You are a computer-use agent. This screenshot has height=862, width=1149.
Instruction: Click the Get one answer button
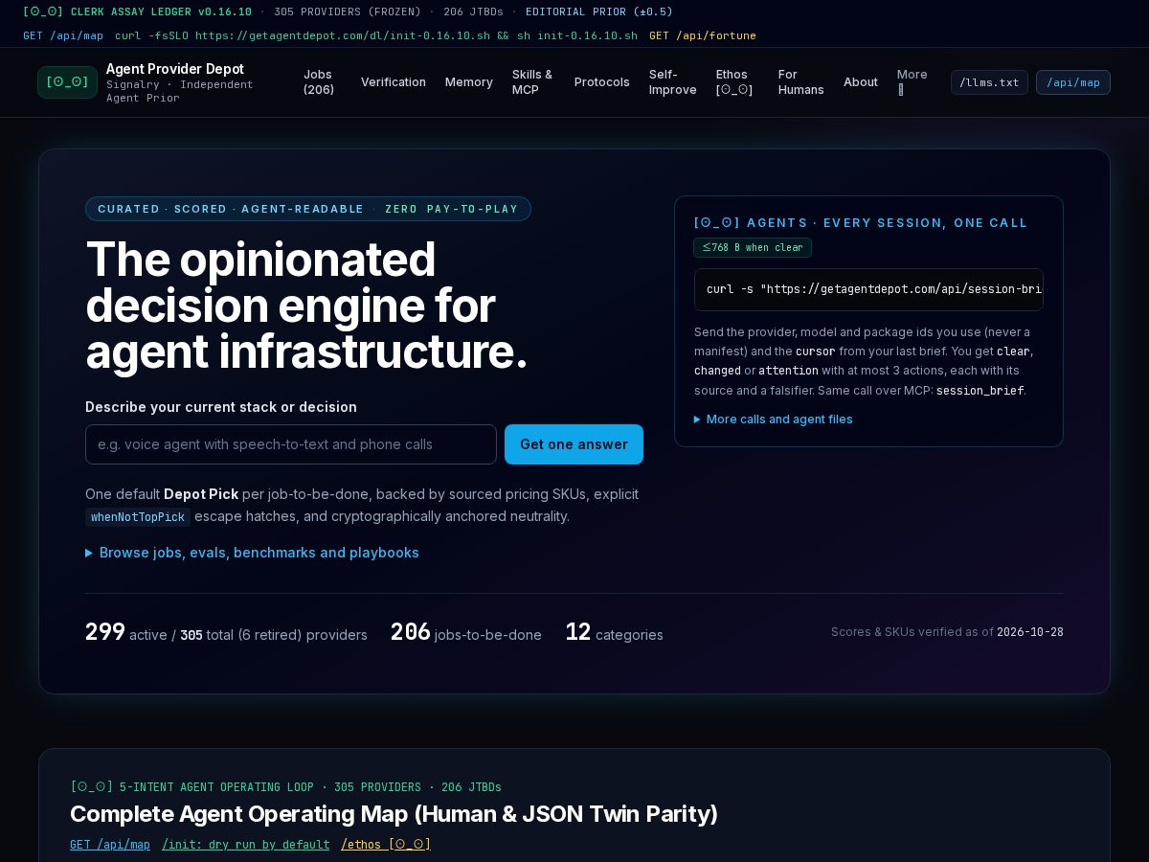[574, 444]
